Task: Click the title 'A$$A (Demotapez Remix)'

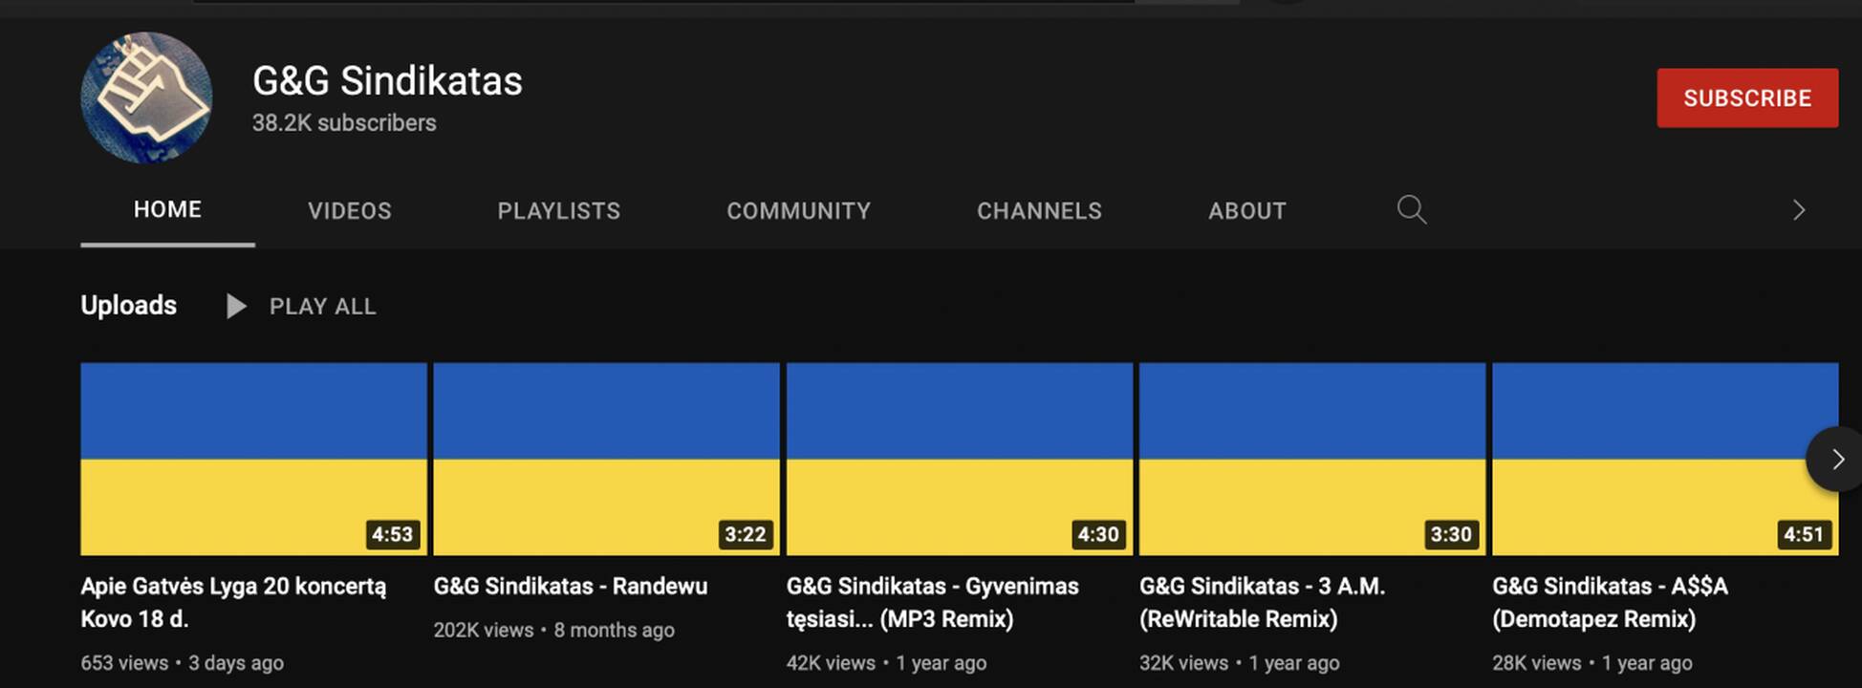Action: (x=1610, y=602)
